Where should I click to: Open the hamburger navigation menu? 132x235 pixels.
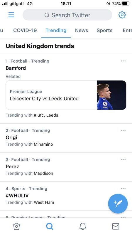[11, 15]
